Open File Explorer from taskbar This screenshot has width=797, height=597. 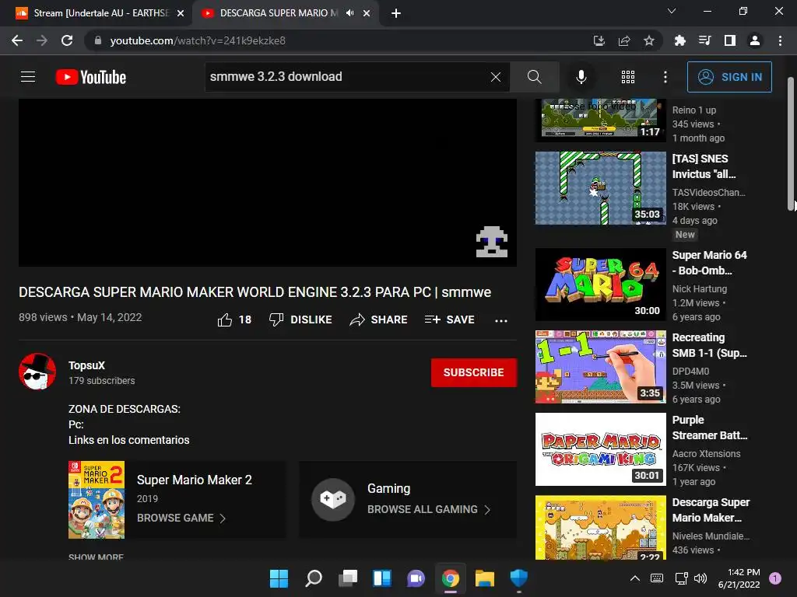point(484,578)
